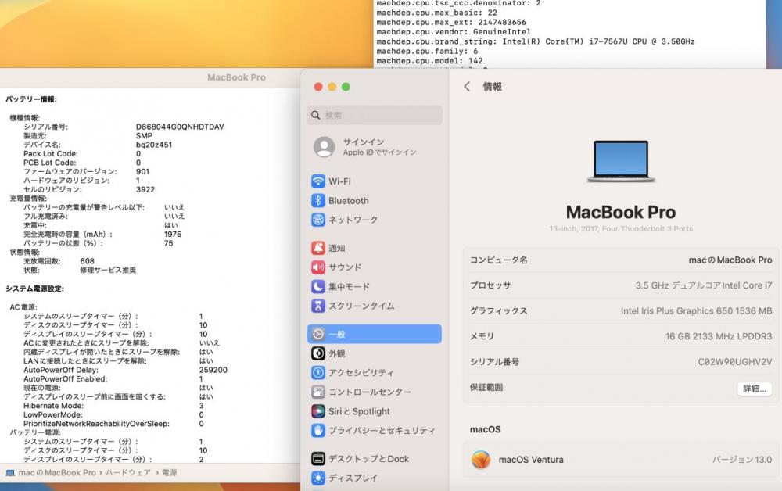Open 外観 appearance icon
Image resolution: width=782 pixels, height=491 pixels.
pyautogui.click(x=318, y=353)
